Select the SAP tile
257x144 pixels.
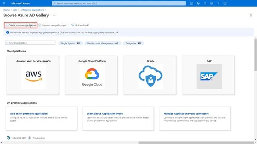click(208, 75)
